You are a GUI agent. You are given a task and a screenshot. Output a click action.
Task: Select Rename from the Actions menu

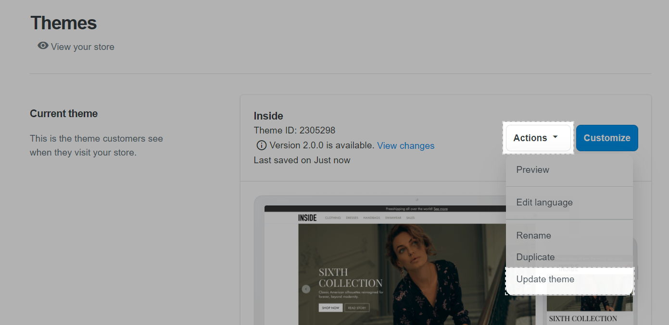click(569, 236)
